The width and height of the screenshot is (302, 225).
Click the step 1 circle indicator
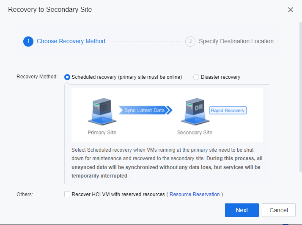click(28, 42)
